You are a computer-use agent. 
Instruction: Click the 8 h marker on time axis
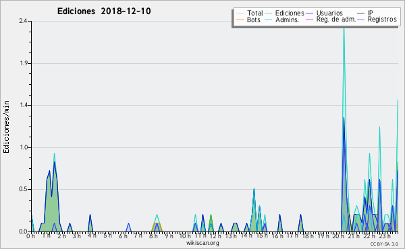pos(153,236)
